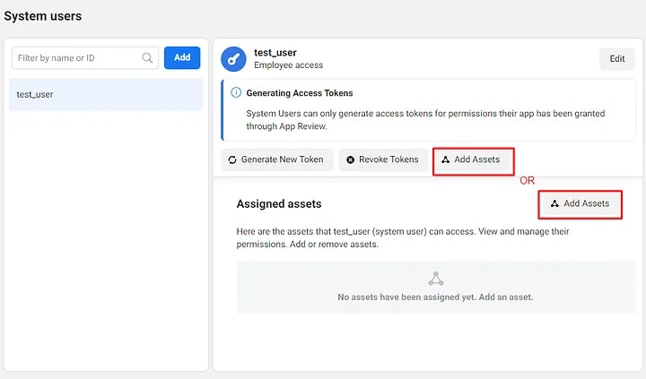Image resolution: width=646 pixels, height=379 pixels.
Task: Click the info circle icon
Action: coord(236,92)
